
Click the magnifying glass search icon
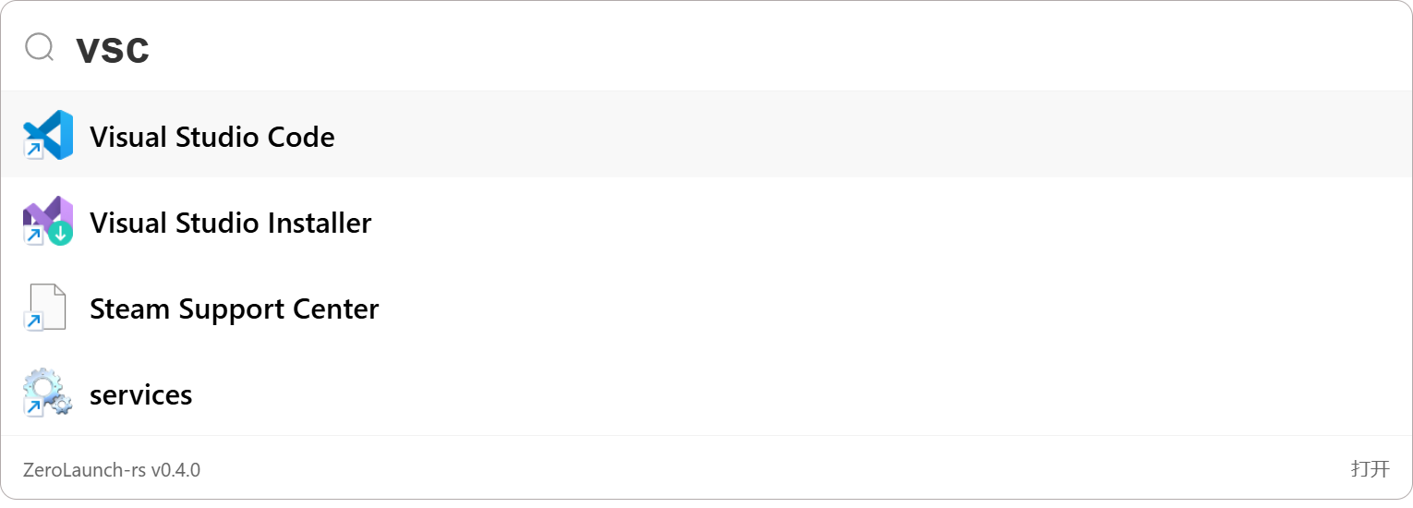(40, 47)
